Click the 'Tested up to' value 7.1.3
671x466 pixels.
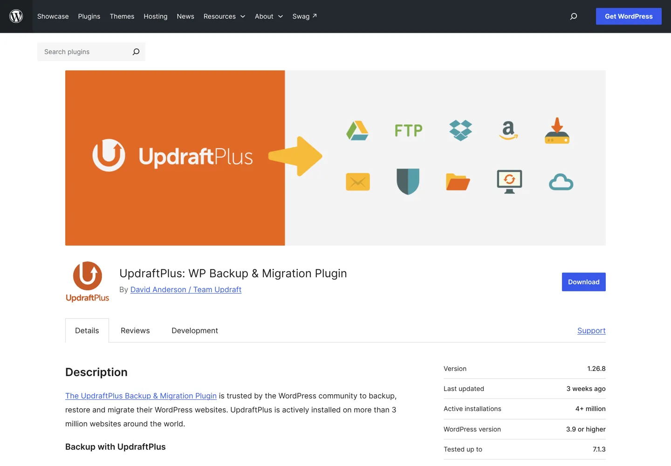[599, 449]
